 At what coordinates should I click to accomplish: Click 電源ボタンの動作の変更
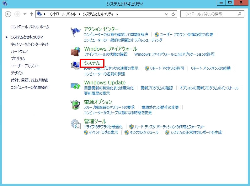click(x=160, y=107)
